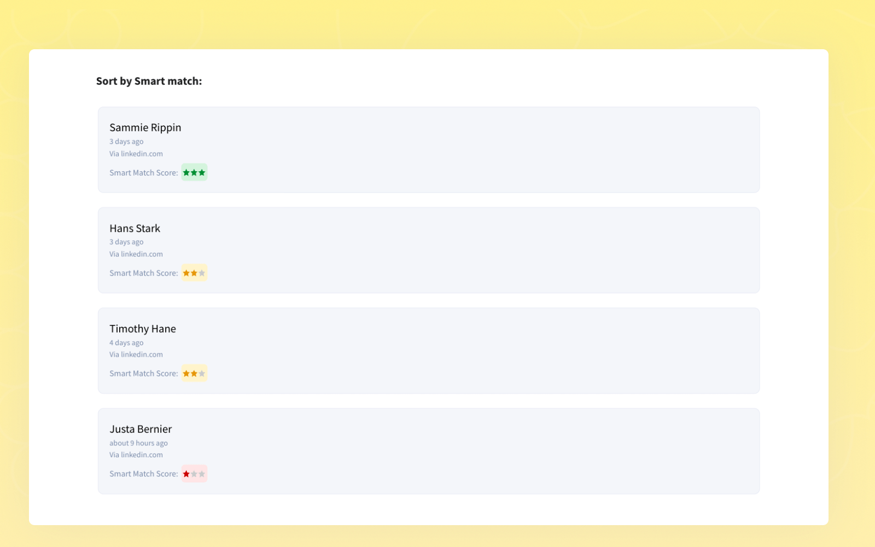This screenshot has width=875, height=547.
Task: Click 'Smart Match Score:' label in Justa Bernier's card
Action: coord(143,474)
